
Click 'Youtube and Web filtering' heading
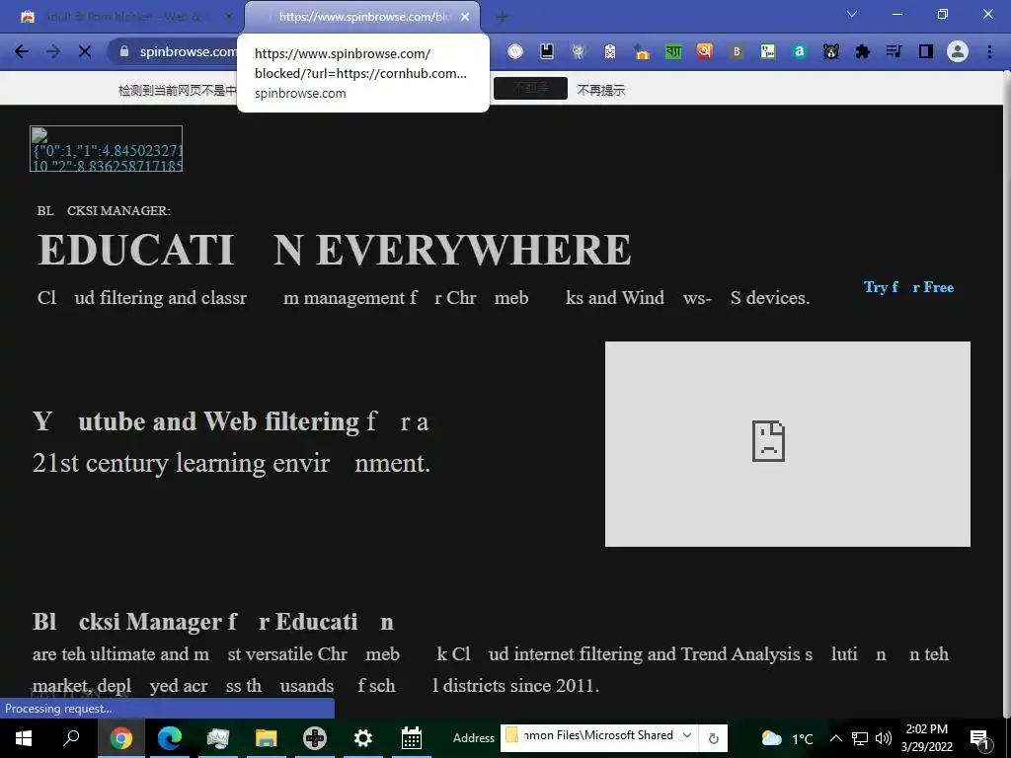pyautogui.click(x=196, y=421)
